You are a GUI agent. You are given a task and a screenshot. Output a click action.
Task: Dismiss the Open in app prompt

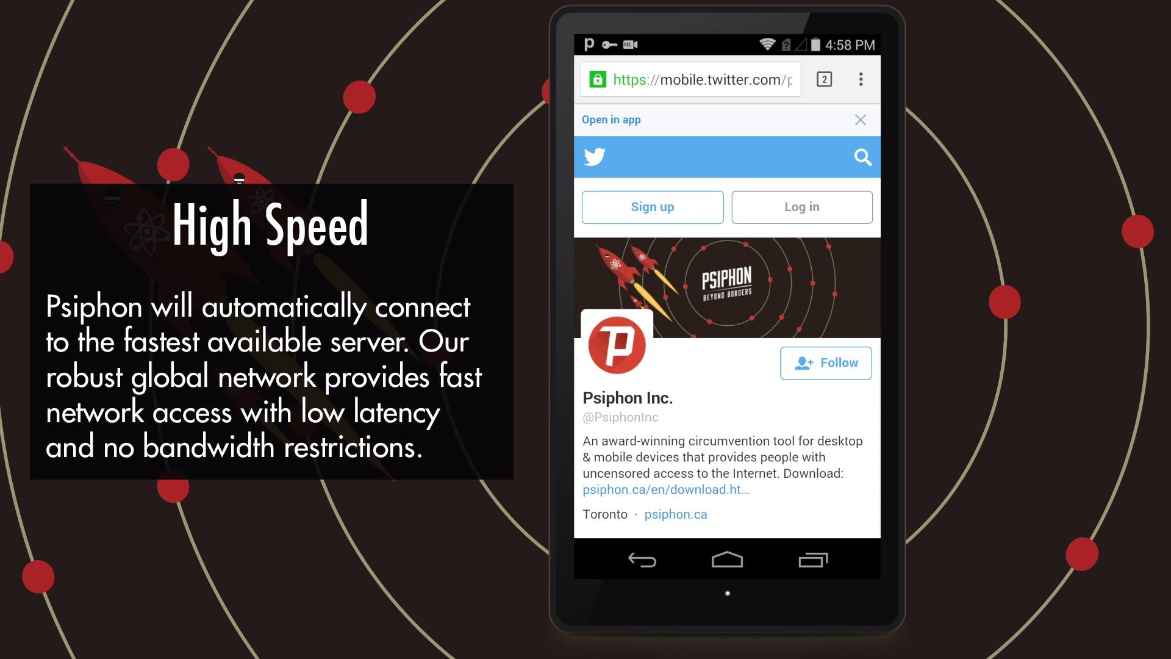pyautogui.click(x=861, y=119)
